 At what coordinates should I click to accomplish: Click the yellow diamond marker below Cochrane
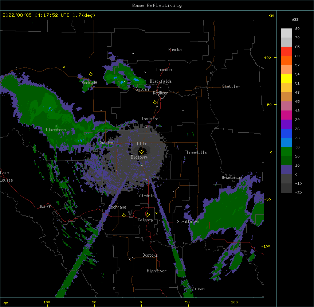coord(124,215)
